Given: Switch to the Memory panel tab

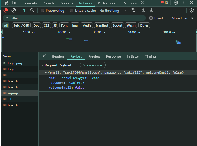Looking at the screenshot, I should tap(130, 3).
